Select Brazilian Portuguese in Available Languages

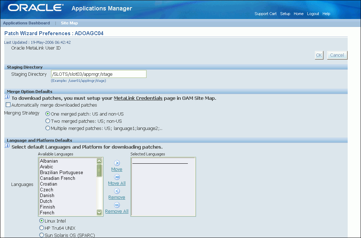click(68, 172)
